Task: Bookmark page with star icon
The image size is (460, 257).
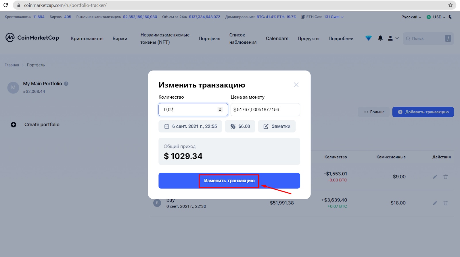Action: [x=450, y=5]
